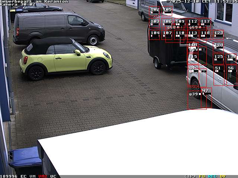Select detection zone box labeled 105
Image resolution: width=238 pixels, height=178 pixels.
point(167,11)
